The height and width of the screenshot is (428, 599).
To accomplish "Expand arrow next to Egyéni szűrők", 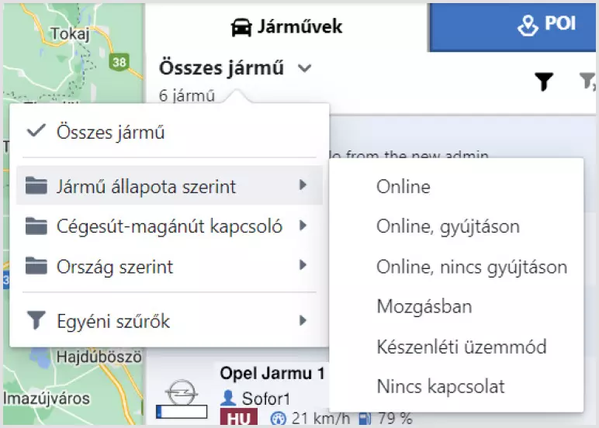I will pyautogui.click(x=303, y=320).
